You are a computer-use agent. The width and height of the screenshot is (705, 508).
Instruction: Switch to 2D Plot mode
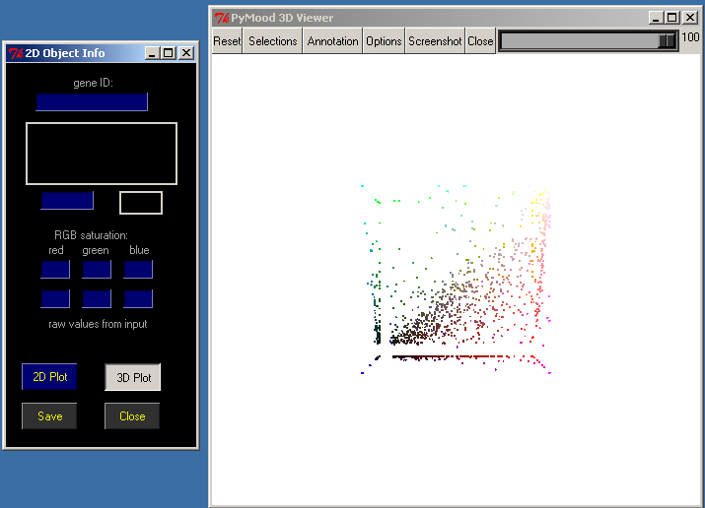click(49, 376)
